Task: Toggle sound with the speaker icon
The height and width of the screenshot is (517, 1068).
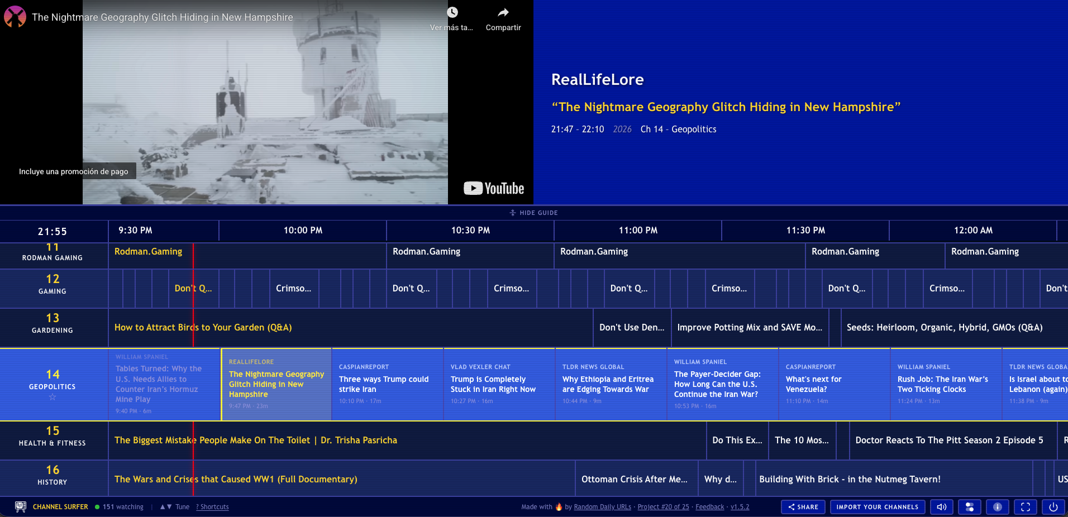Action: point(941,507)
